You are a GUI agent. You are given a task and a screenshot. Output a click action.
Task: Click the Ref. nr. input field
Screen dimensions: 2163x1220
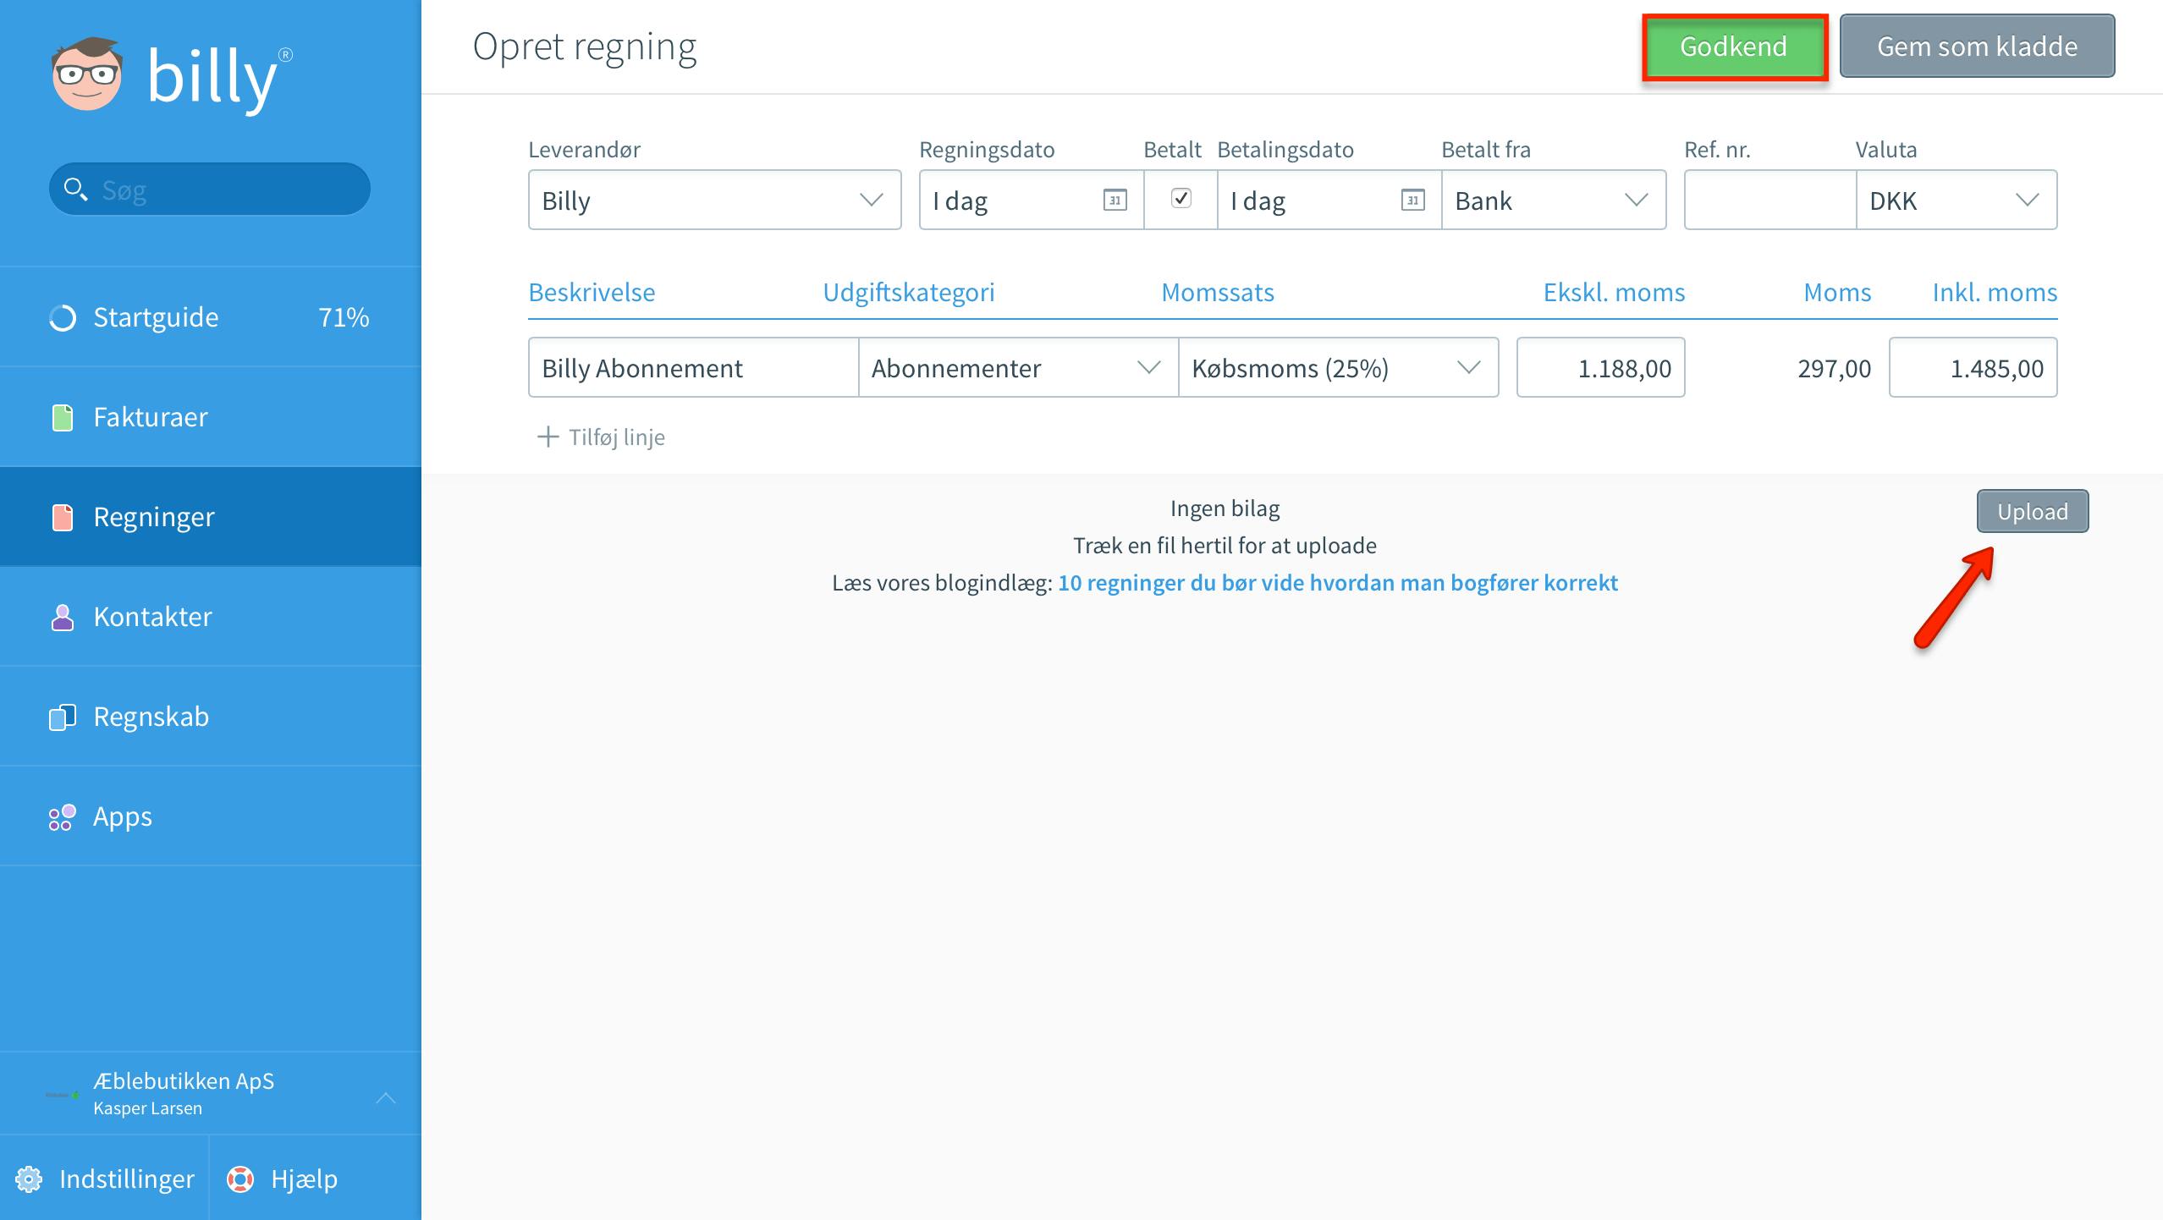point(1770,200)
